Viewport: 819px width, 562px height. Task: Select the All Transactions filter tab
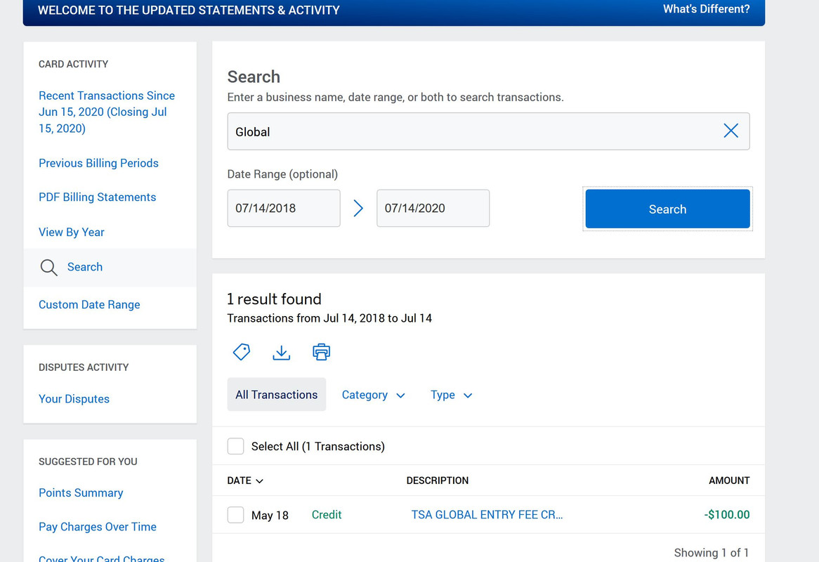276,394
